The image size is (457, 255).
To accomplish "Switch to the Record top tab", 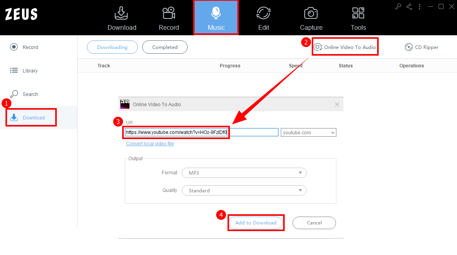I will (x=169, y=18).
